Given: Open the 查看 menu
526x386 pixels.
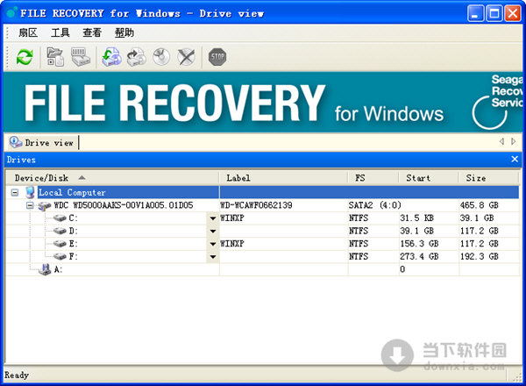Looking at the screenshot, I should 92,32.
